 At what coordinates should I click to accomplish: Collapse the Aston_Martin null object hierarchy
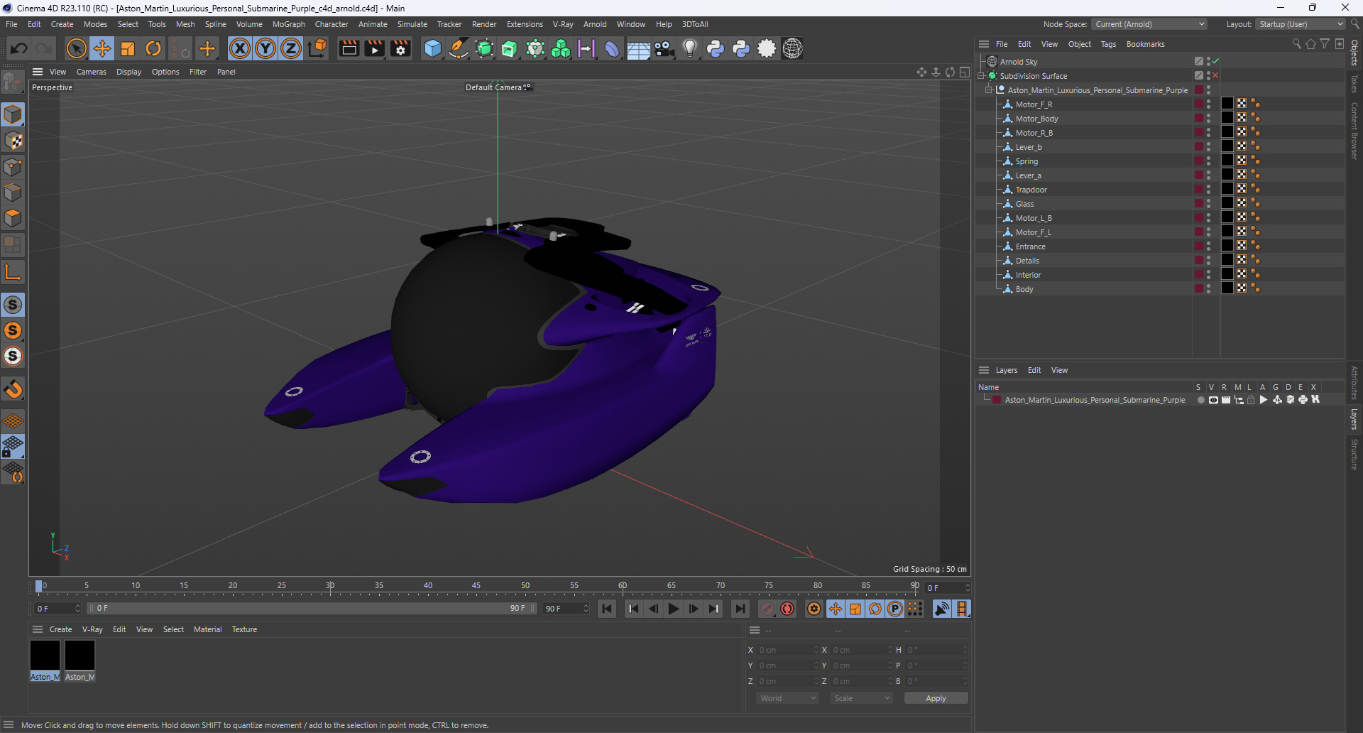(988, 90)
